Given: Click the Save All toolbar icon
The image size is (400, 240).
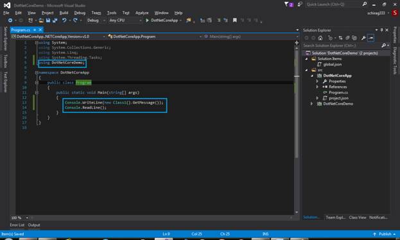Looking at the screenshot, I should click(x=55, y=20).
